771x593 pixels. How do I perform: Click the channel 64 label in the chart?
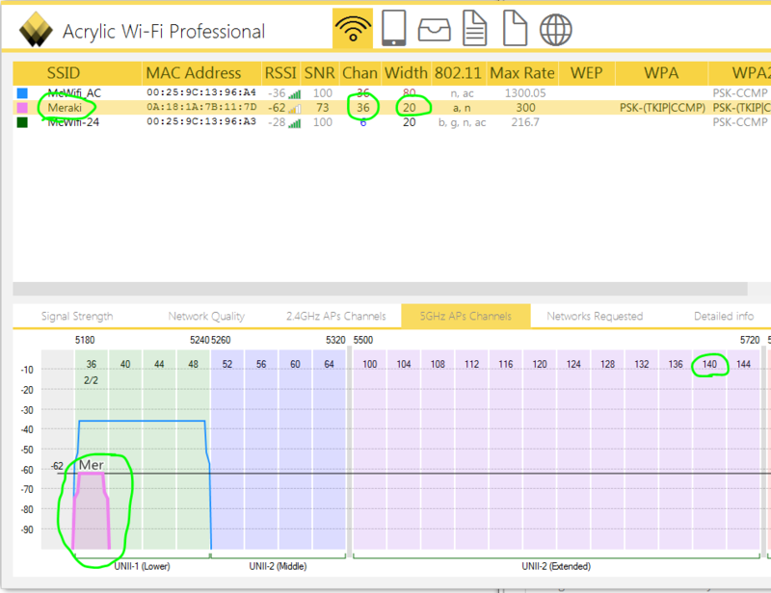tap(329, 364)
